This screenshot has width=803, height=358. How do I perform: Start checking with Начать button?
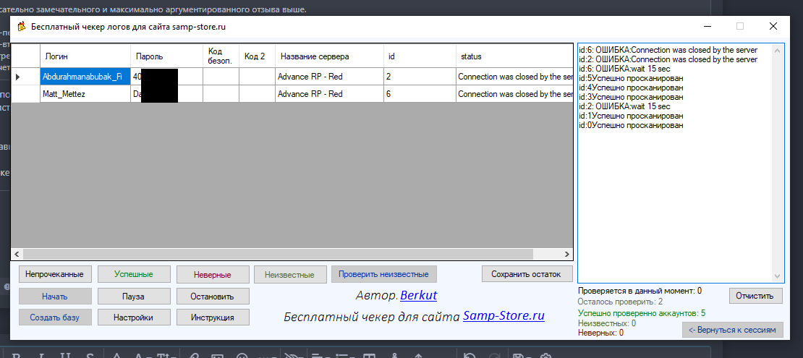[55, 296]
